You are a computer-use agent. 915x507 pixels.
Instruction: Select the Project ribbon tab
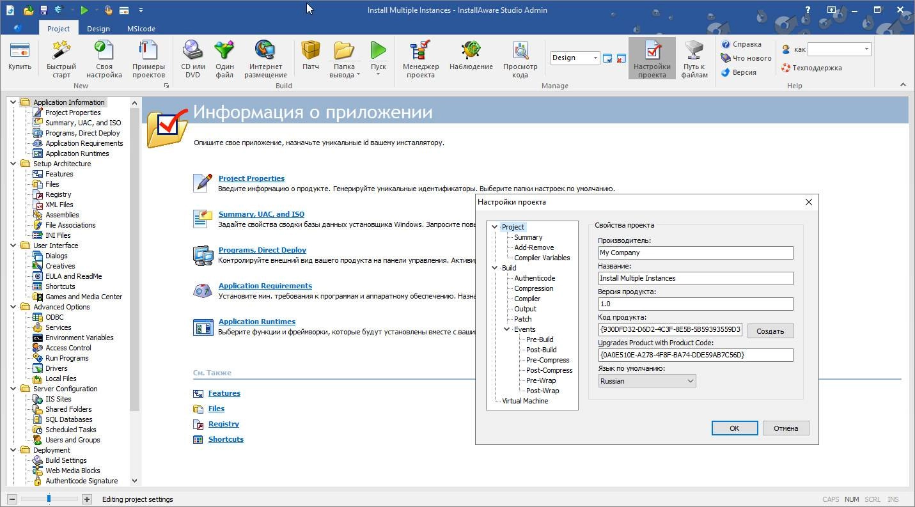[58, 29]
